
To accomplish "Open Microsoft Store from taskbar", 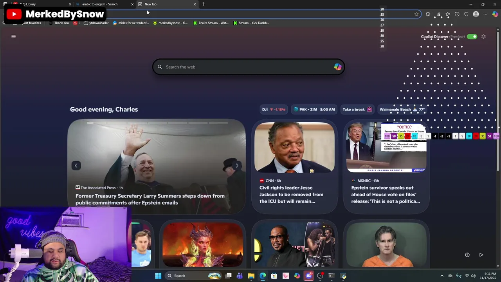I will coord(274,276).
